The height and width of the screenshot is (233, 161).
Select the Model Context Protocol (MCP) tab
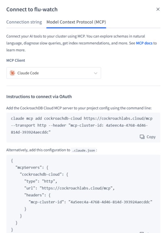76,22
